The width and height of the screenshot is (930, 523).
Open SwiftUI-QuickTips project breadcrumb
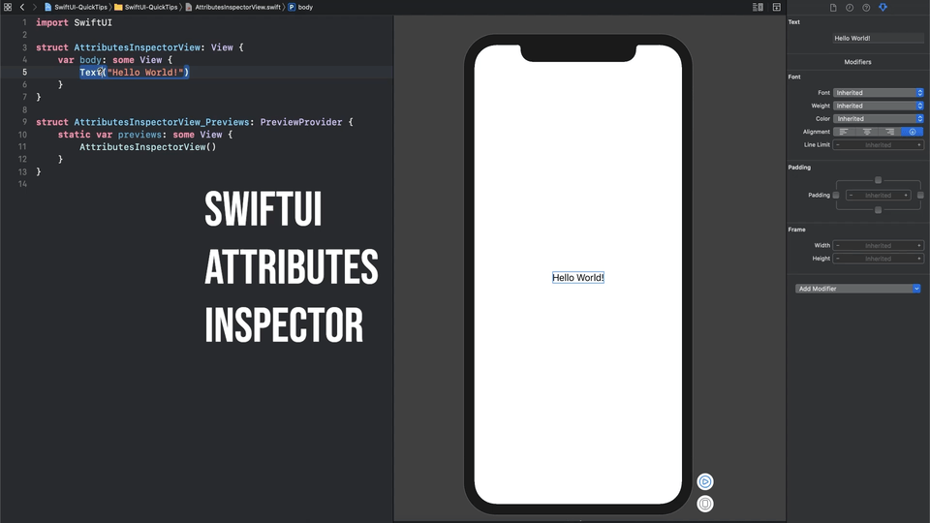point(77,7)
